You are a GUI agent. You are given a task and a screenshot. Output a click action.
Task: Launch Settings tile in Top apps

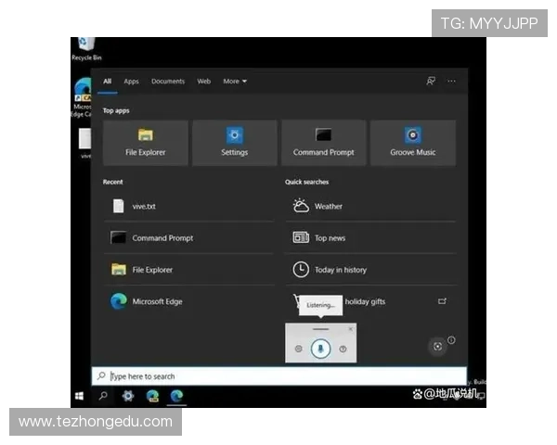click(235, 143)
